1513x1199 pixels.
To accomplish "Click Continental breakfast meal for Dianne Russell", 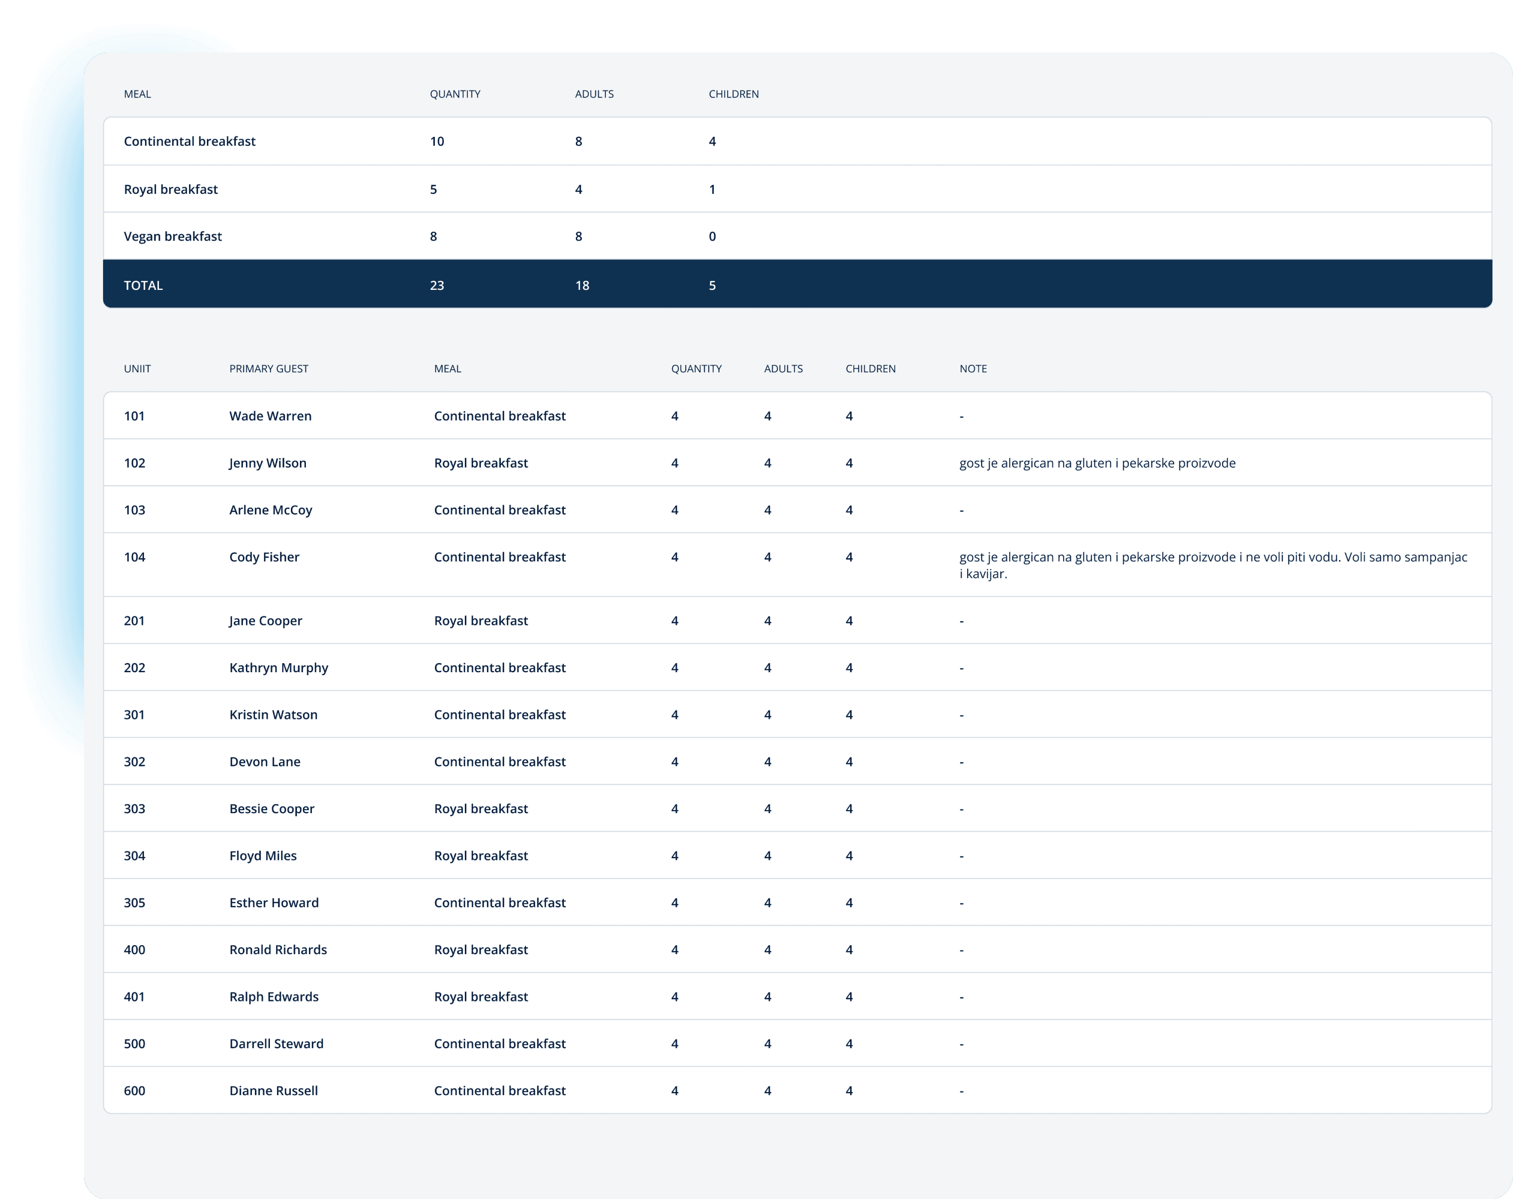I will click(500, 1091).
